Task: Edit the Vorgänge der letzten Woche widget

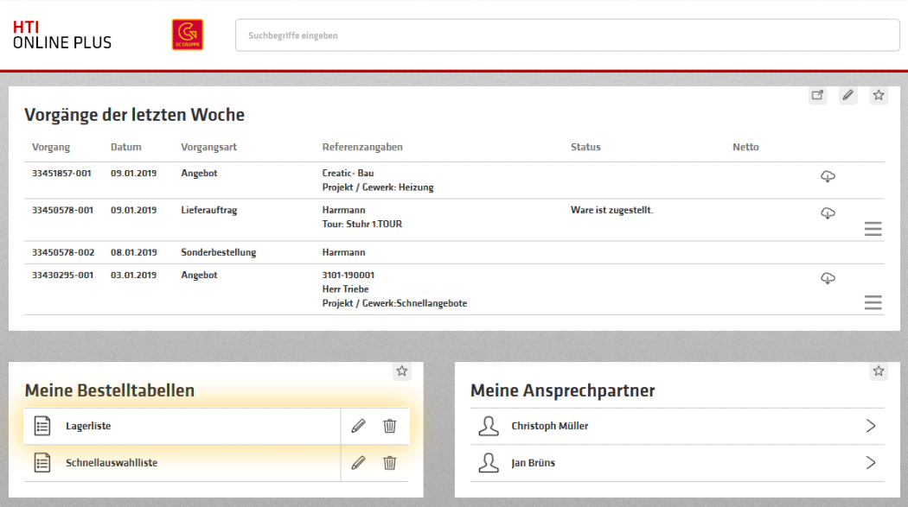Action: click(848, 96)
